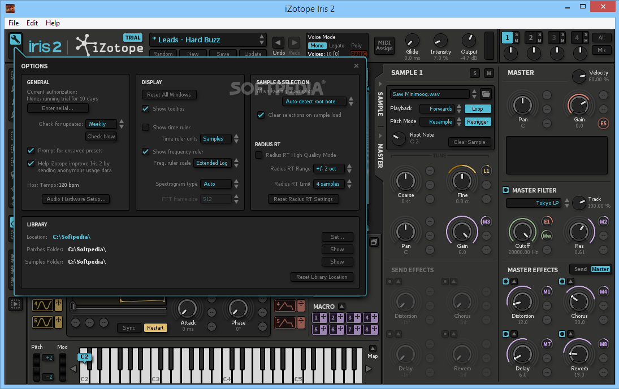This screenshot has width=619, height=389.
Task: Open Audio Hardware Setup
Action: [76, 199]
